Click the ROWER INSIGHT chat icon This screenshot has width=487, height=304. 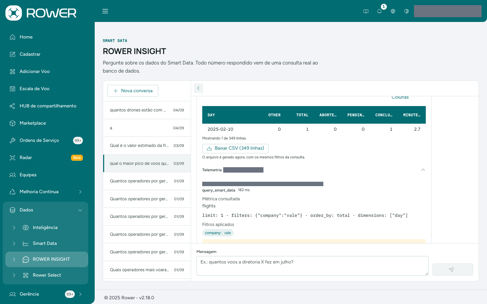pos(26,259)
